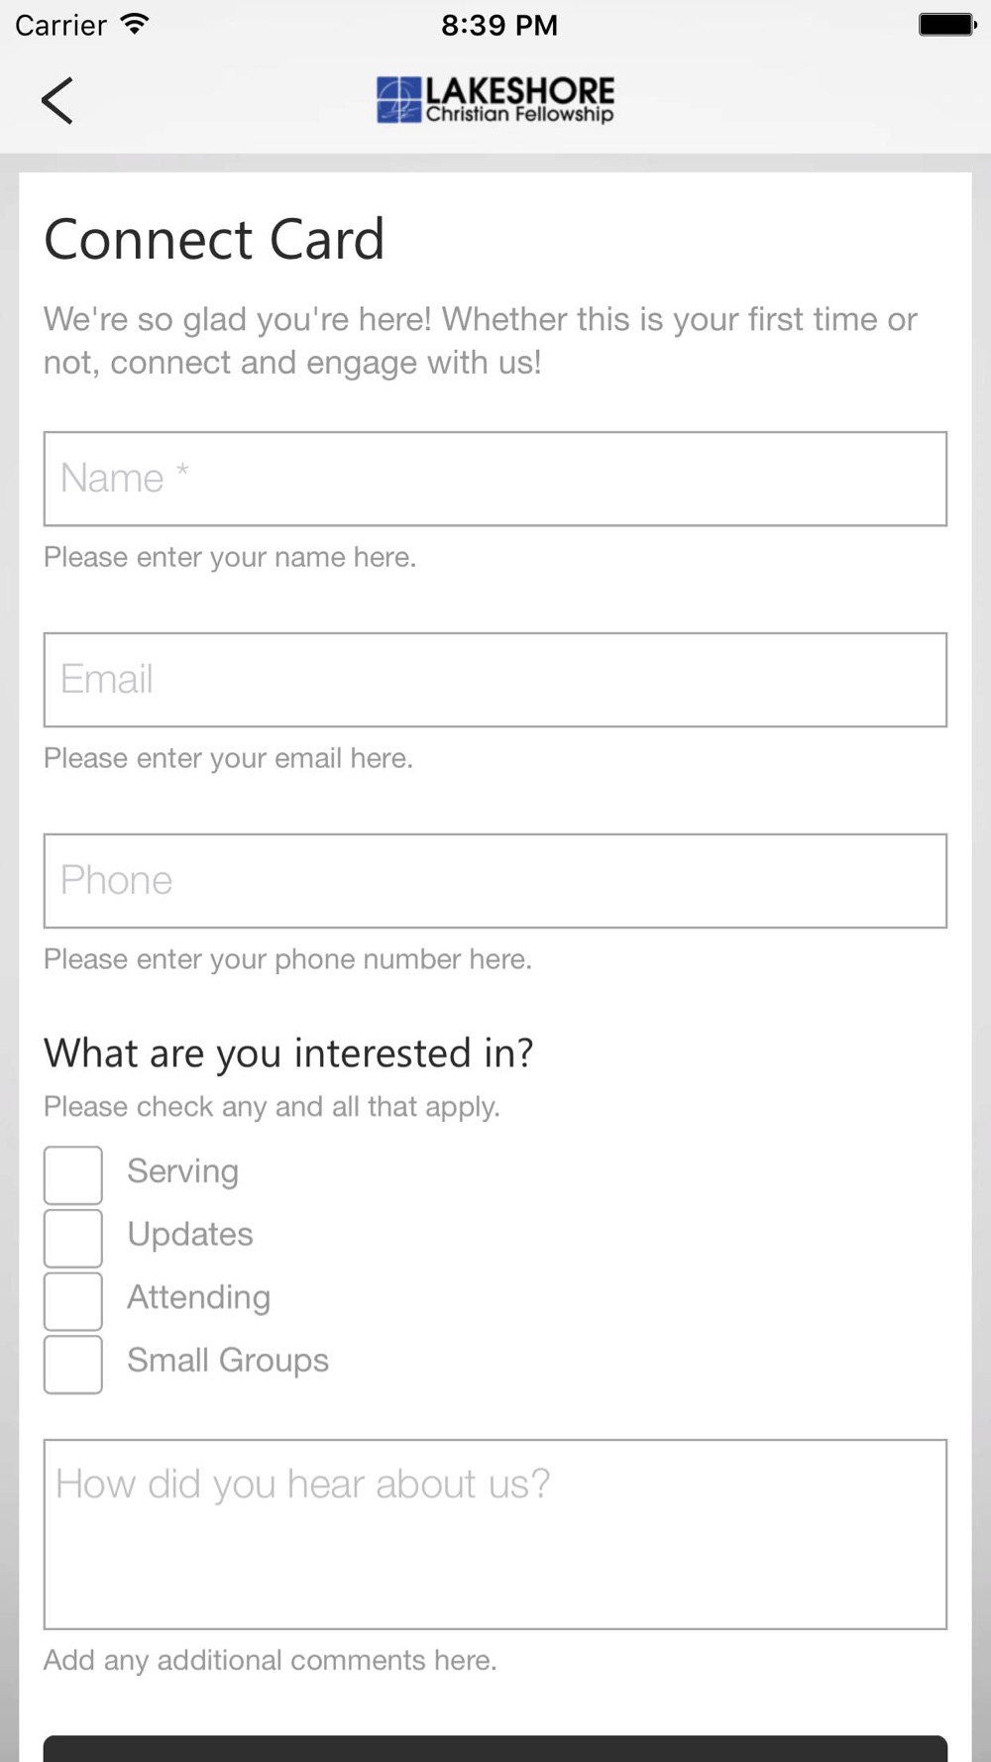Enable the Updates checkbox
The height and width of the screenshot is (1762, 991).
click(x=73, y=1238)
